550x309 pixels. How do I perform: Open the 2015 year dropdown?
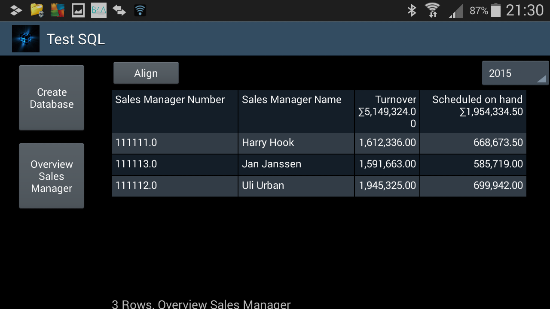pos(515,73)
